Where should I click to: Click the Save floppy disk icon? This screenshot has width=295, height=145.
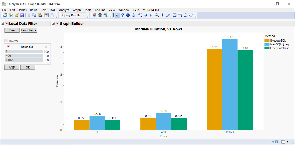[x=22, y=15]
